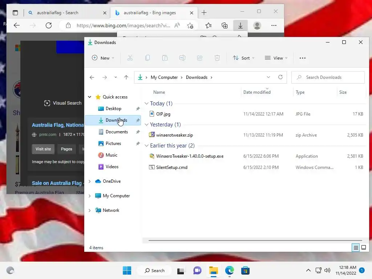Switch to austrailiaflag - Search tab

57,13
